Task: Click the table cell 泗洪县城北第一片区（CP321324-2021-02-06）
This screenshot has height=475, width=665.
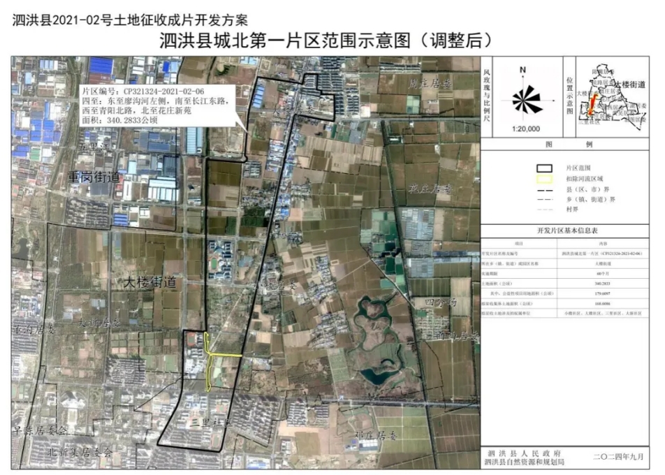Action: click(603, 254)
